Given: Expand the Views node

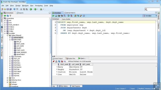Looking at the screenshot, I should pos(7,78).
